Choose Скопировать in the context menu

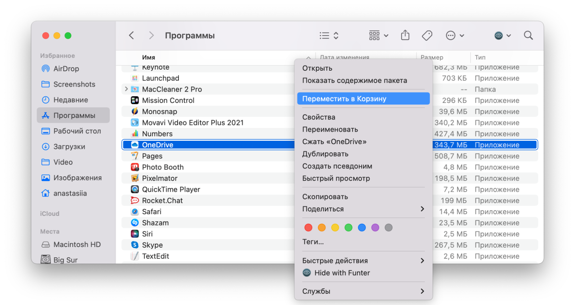click(363, 197)
